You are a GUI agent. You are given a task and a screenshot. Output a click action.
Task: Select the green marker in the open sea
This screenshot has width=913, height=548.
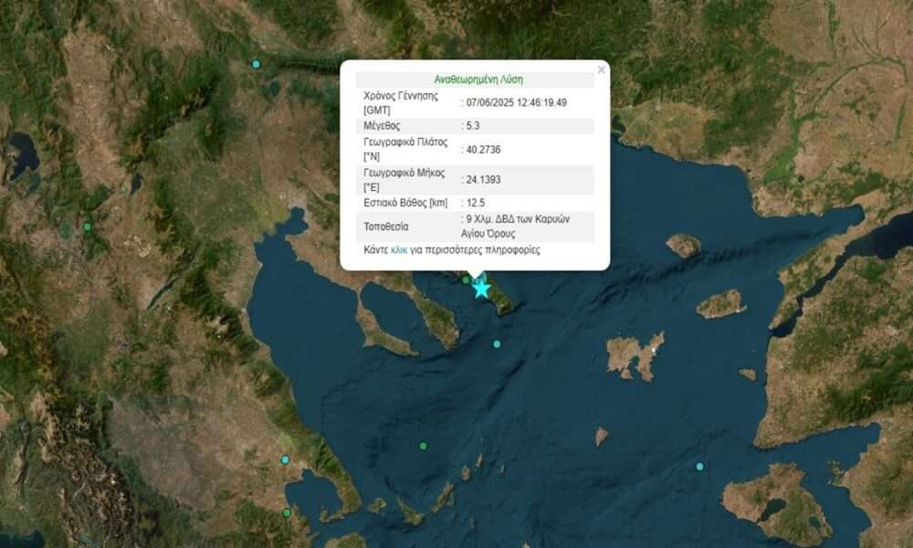coord(423,446)
